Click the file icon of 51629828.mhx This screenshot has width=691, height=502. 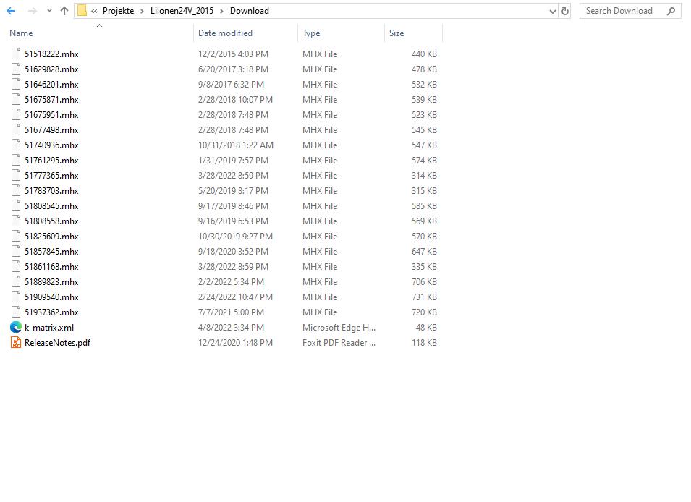point(16,69)
